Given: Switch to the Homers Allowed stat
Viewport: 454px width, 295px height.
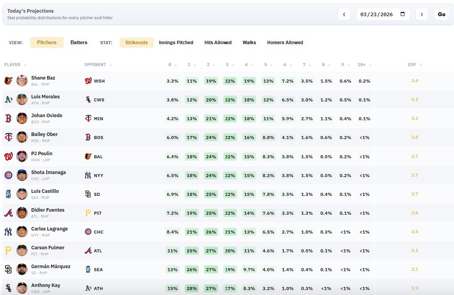Looking at the screenshot, I should (x=285, y=43).
